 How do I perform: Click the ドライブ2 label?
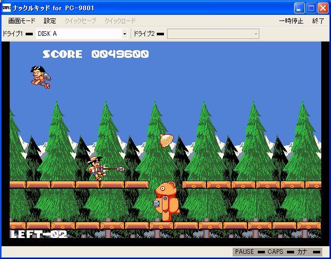point(144,34)
